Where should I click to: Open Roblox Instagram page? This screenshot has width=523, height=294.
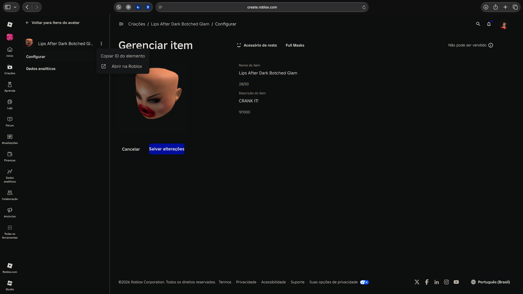click(x=446, y=282)
